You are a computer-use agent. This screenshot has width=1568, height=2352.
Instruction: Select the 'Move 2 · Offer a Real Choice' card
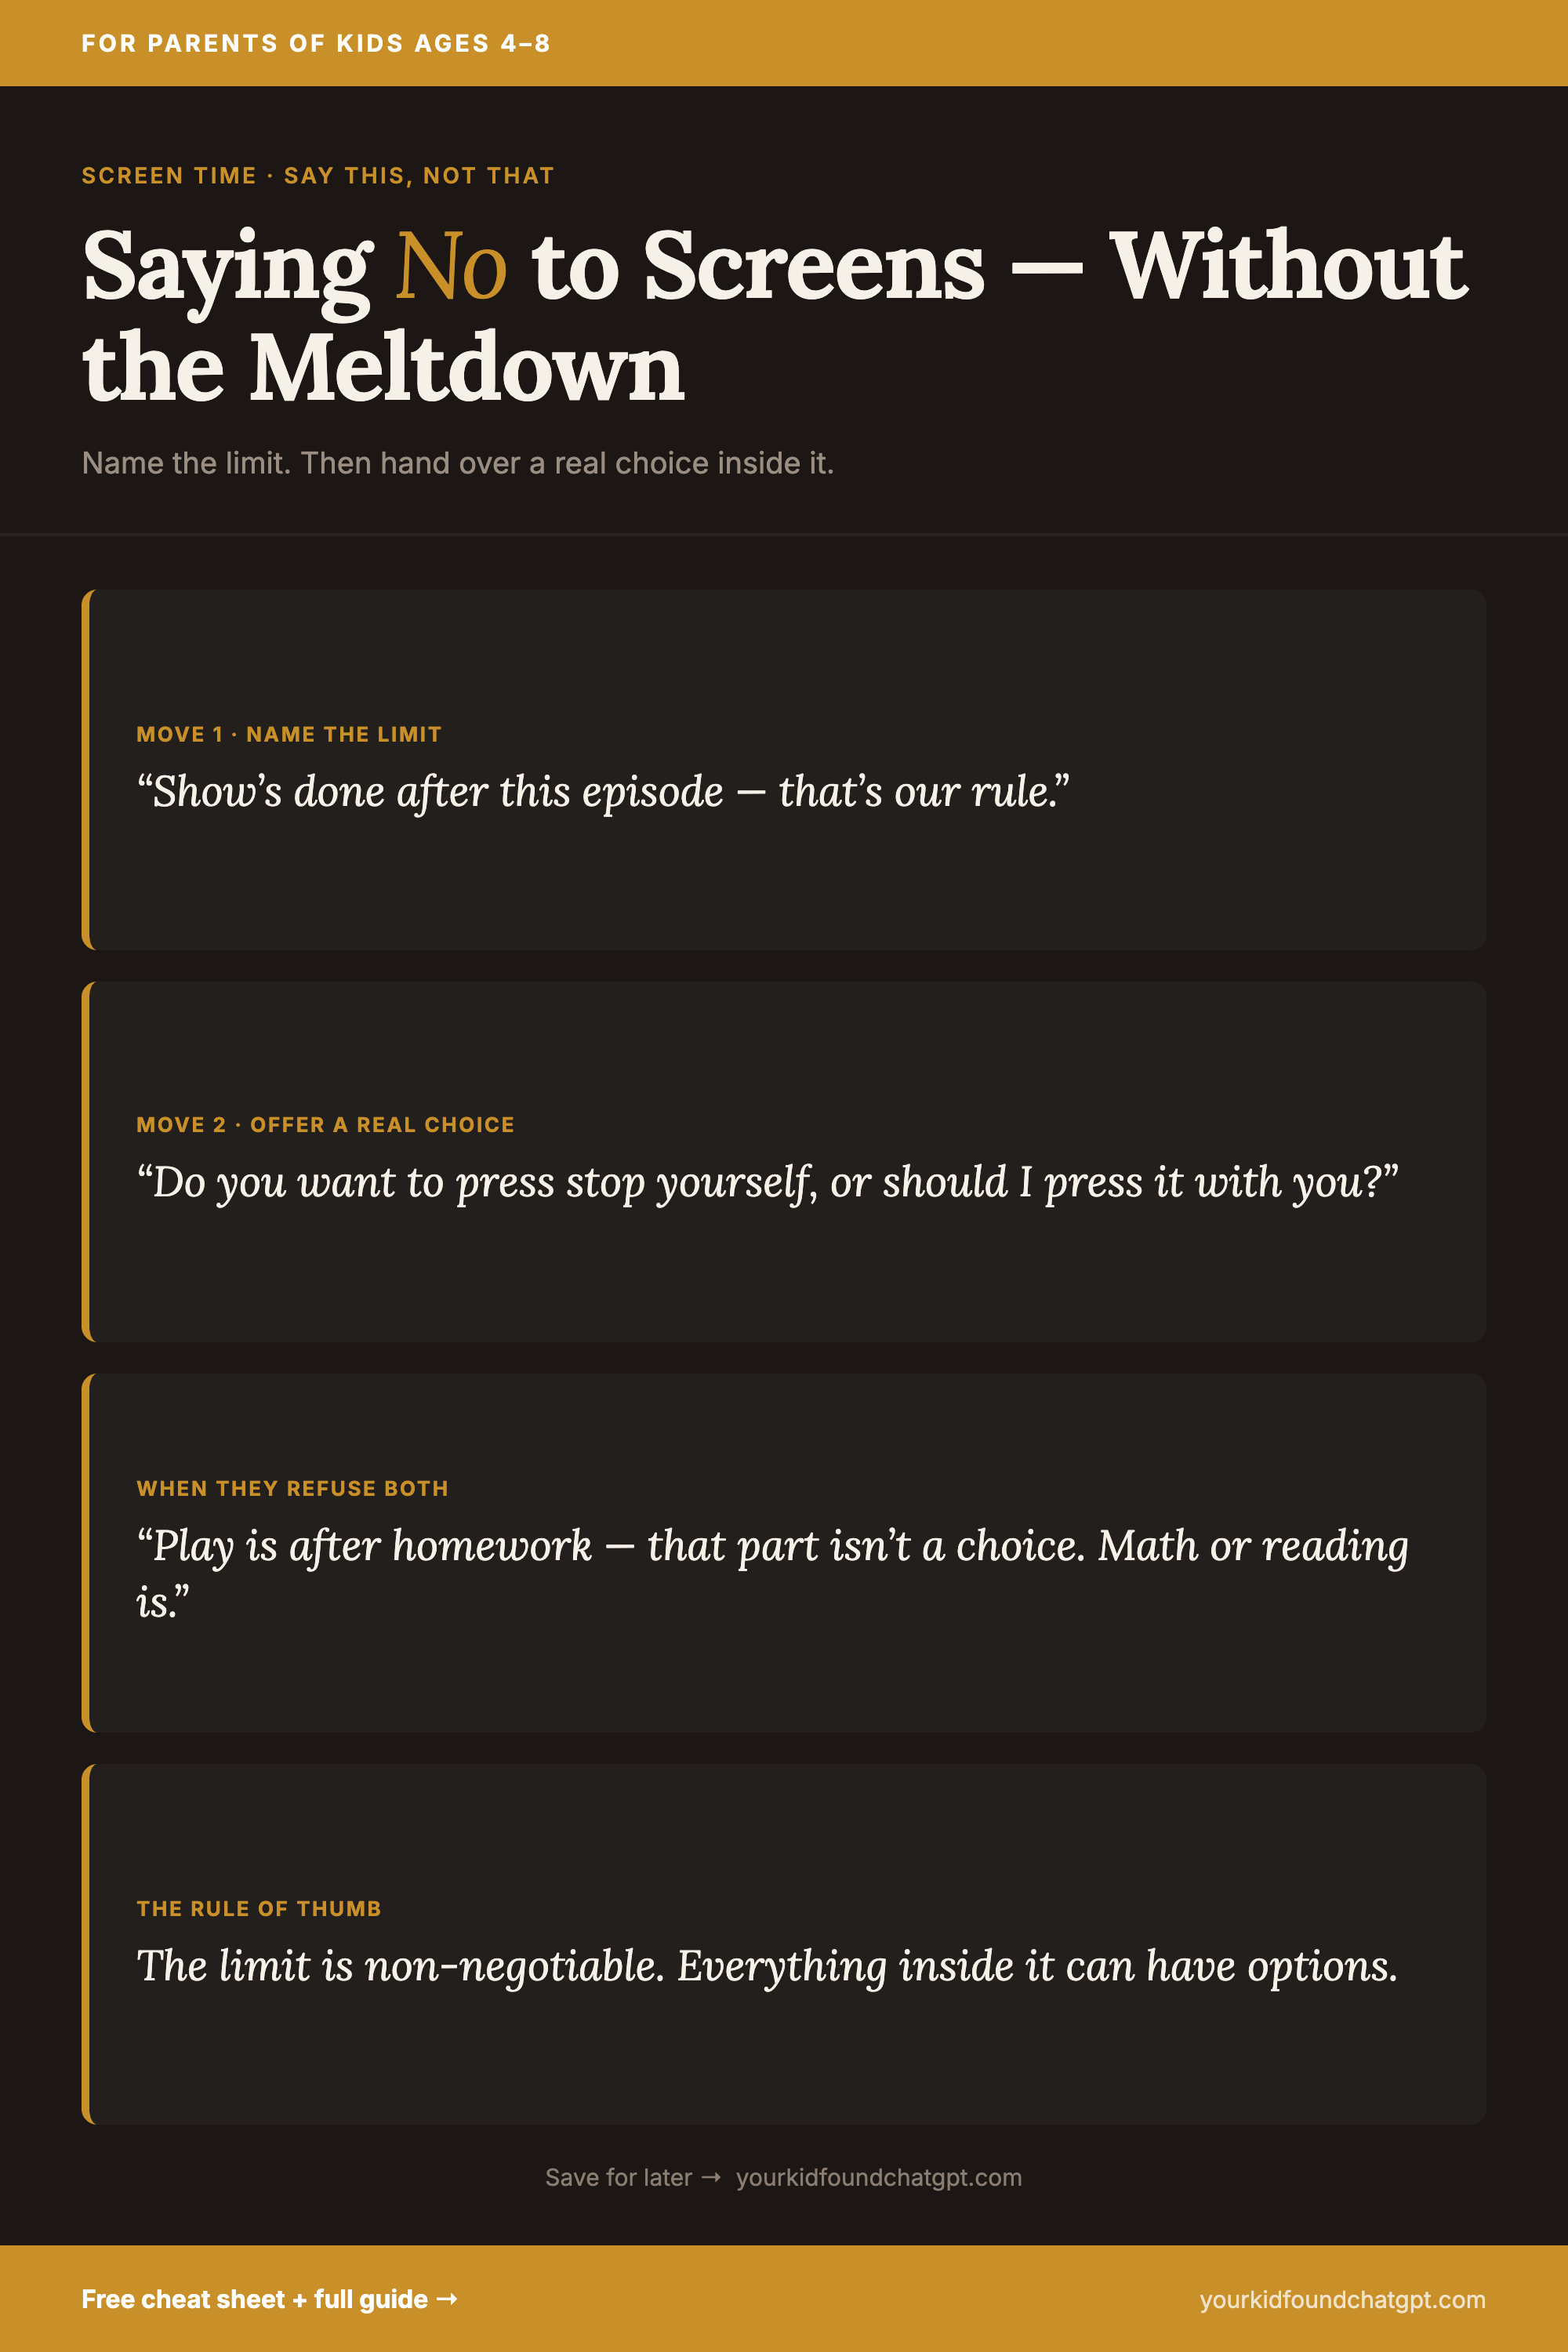(784, 1161)
